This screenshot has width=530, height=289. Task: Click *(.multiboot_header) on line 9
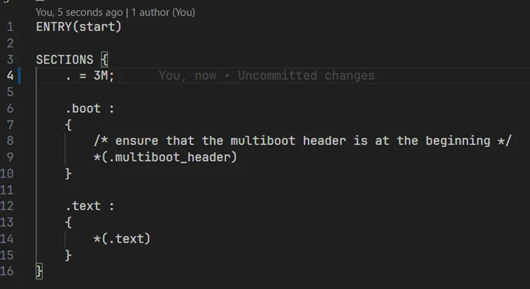click(x=165, y=157)
